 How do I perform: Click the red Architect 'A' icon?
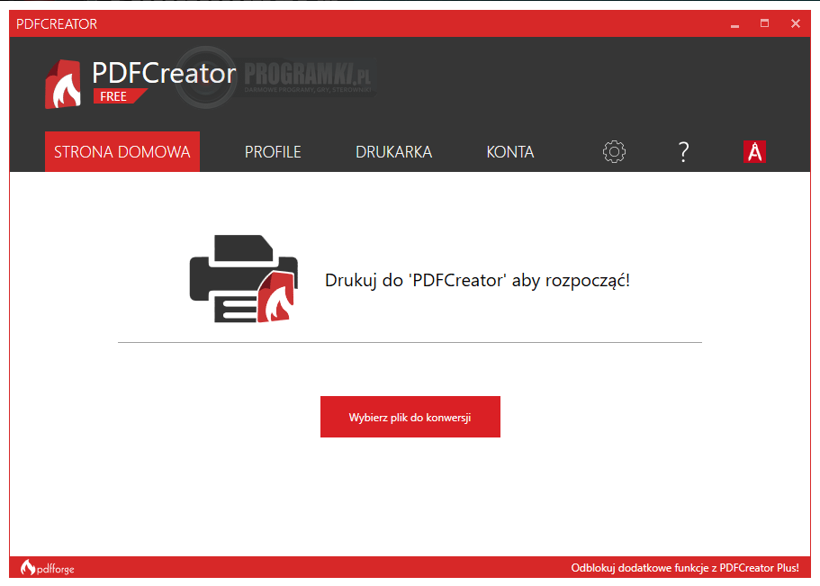(754, 152)
